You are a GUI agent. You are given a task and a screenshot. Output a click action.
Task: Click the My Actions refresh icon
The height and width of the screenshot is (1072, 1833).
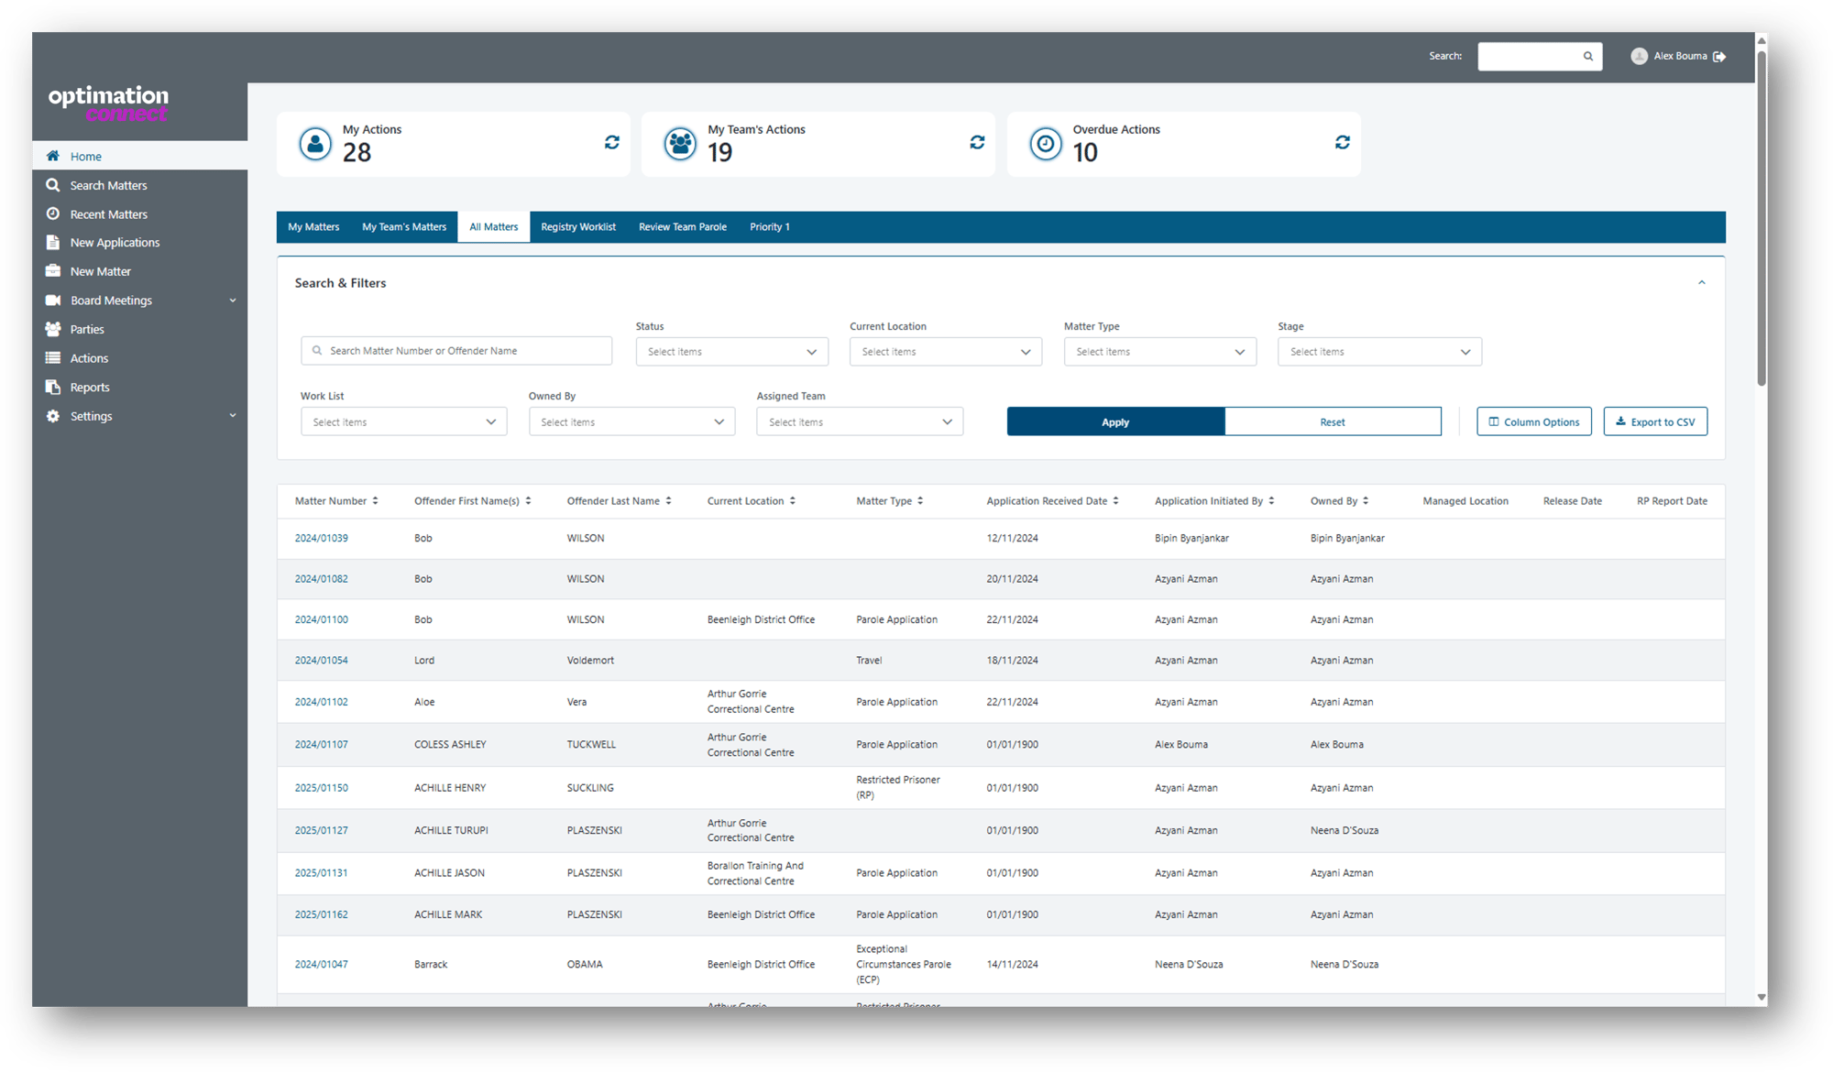(x=611, y=143)
